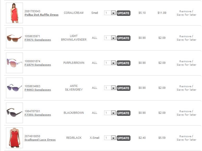The width and height of the screenshot is (202, 151).
Task: Open quantity dropdown for F4663 Sunglasses
Action: (x=113, y=88)
